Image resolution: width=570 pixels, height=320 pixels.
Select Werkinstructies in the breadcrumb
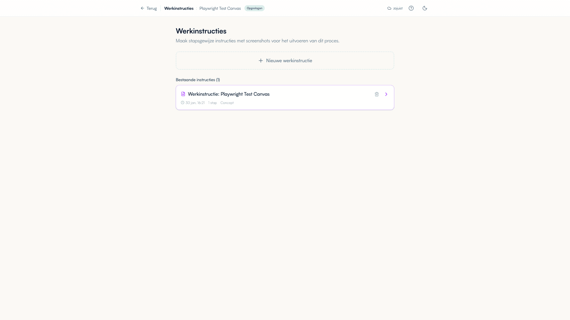[x=178, y=8]
